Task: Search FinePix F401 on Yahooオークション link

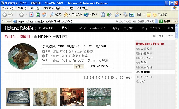Action: (77, 60)
